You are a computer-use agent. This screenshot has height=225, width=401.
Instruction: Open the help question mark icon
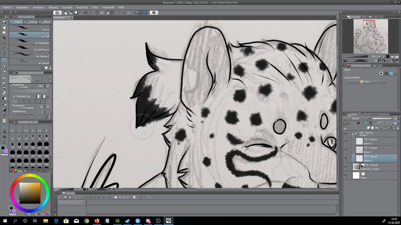point(154,13)
